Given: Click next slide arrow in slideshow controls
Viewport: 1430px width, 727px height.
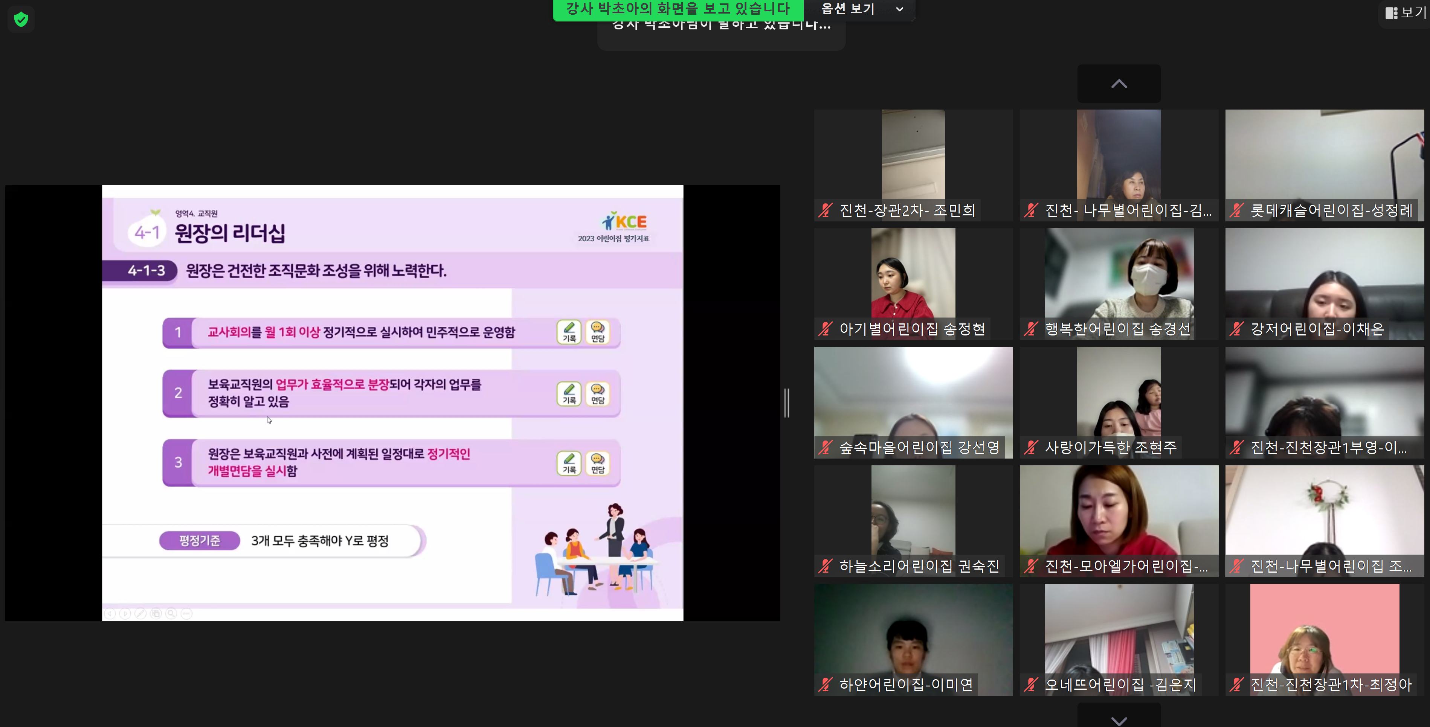Looking at the screenshot, I should (125, 613).
